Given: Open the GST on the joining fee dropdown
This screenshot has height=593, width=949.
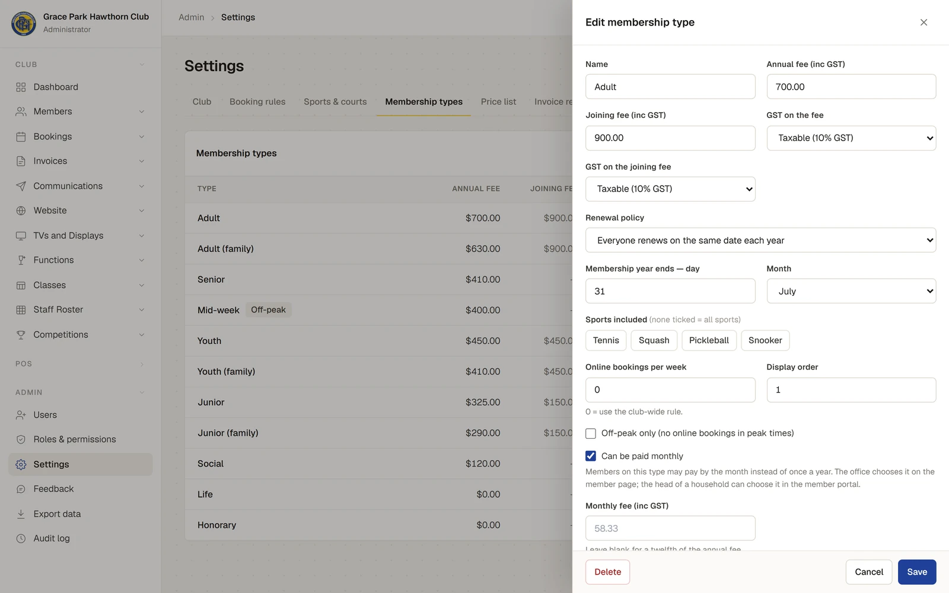Looking at the screenshot, I should coord(670,189).
